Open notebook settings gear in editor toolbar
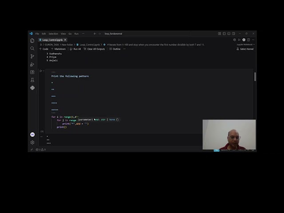This screenshot has width=284, height=213. click(x=234, y=39)
